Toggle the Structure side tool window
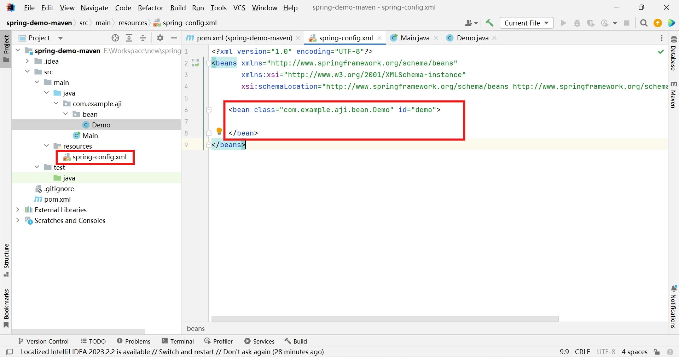Viewport: 679px width, 357px height. point(6,260)
